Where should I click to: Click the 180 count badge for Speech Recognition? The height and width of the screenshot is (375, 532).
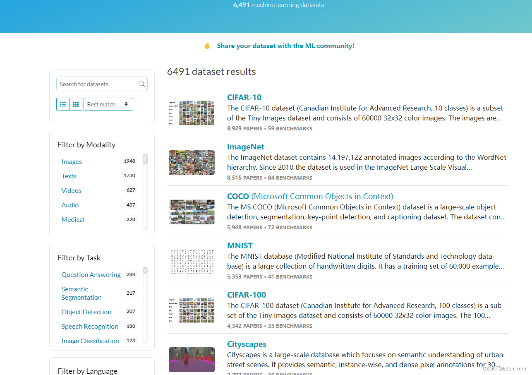click(131, 326)
